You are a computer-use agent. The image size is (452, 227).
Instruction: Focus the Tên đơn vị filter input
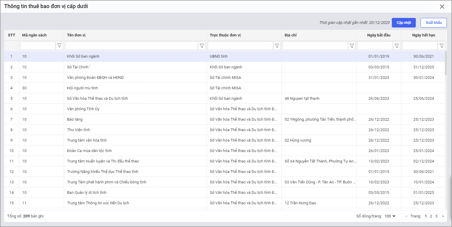[131, 46]
